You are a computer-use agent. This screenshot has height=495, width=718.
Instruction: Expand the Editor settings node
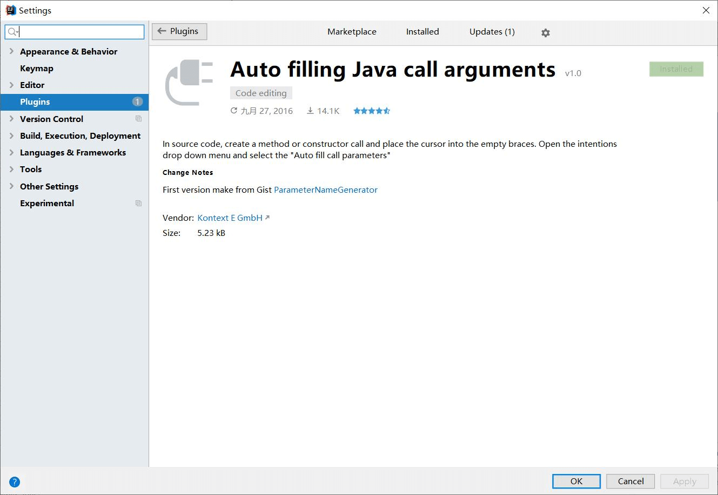pos(11,85)
